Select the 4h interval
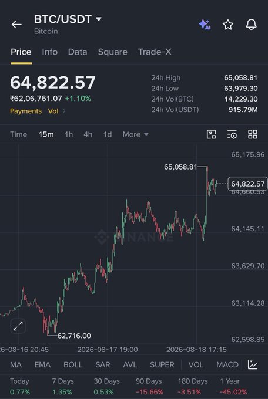This screenshot has width=268, height=399. 88,134
